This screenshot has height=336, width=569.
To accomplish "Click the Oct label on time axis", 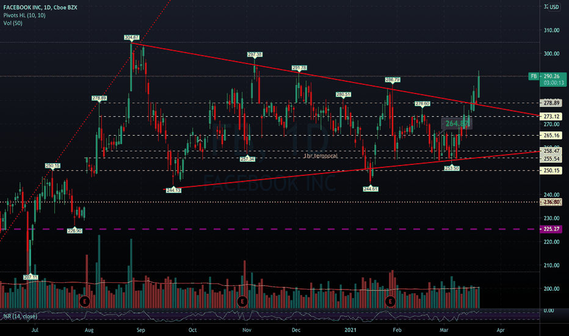I will point(192,330).
